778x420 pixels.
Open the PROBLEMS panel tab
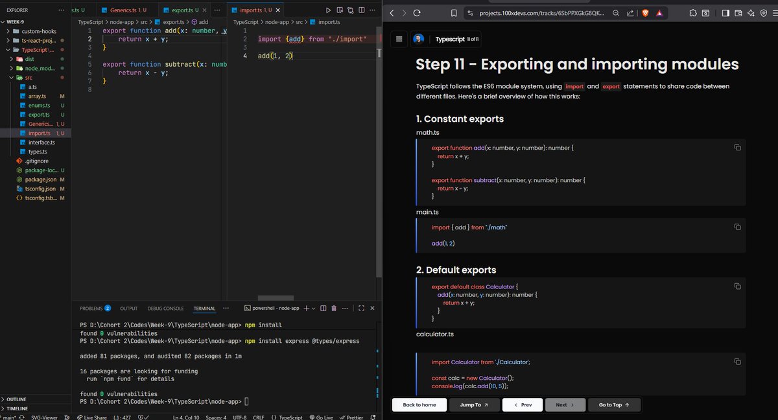[x=95, y=309]
